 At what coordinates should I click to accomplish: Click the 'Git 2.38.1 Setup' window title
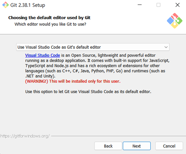point(28,5)
